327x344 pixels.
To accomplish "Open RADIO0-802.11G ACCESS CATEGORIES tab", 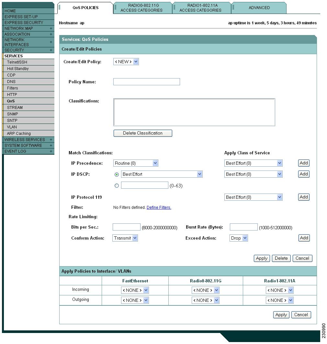I will tap(143, 8).
